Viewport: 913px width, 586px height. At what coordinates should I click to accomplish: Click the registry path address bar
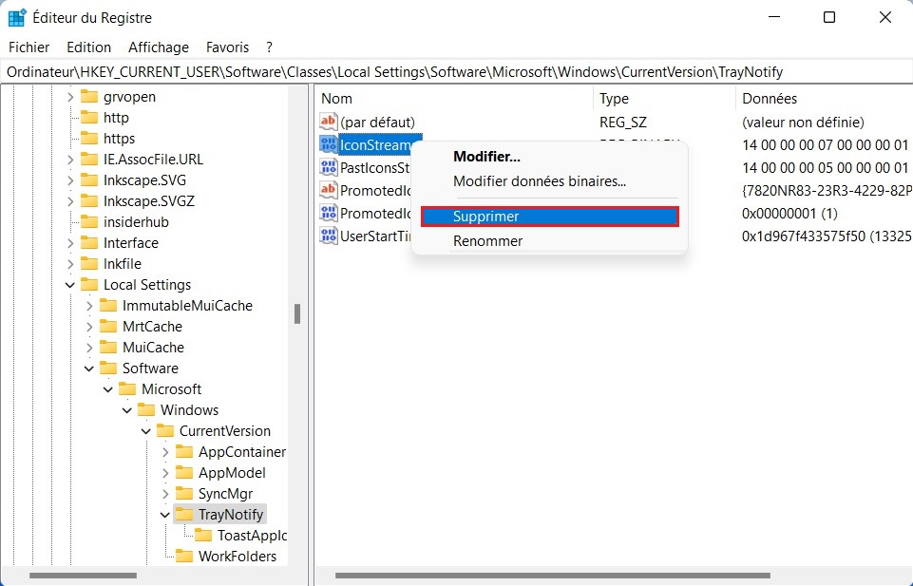[456, 72]
